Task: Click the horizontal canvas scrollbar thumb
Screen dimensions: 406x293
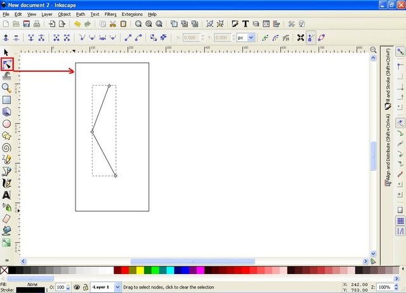Action: point(192,261)
